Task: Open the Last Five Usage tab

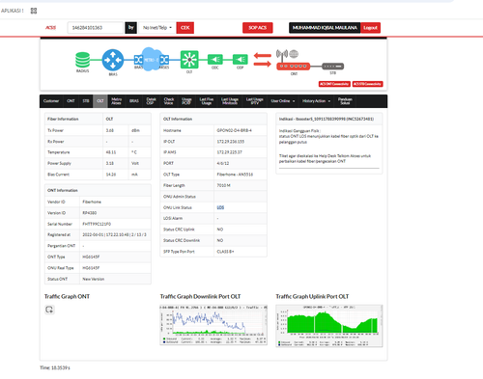Action: [207, 101]
